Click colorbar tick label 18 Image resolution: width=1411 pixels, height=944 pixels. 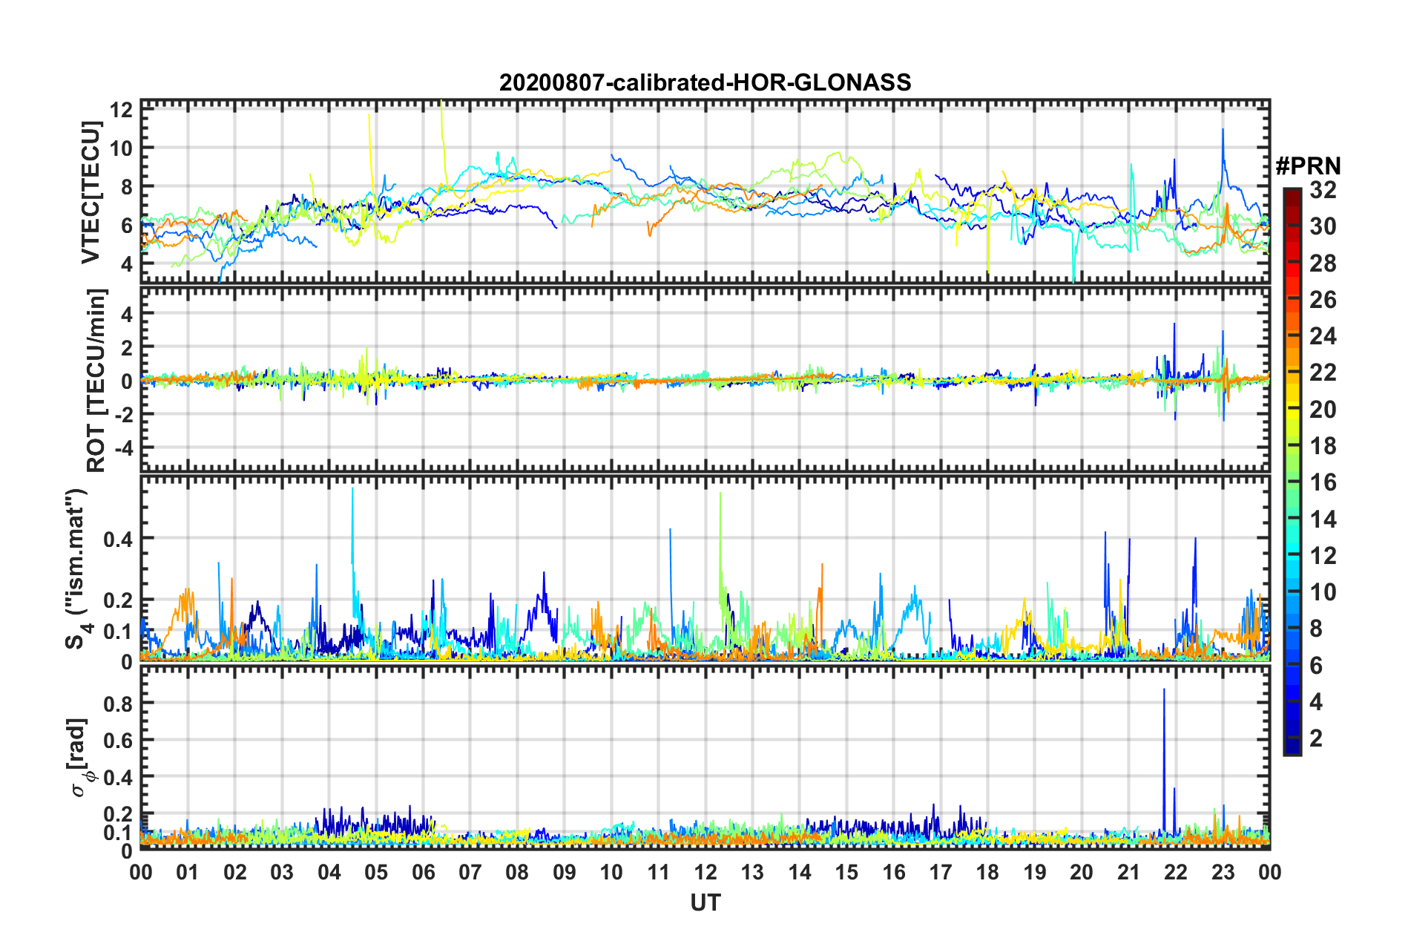tap(1323, 446)
